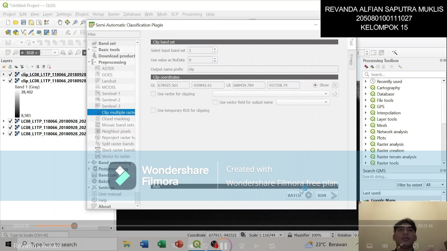This screenshot has height=251, width=447.
Task: Click the BATCH button
Action: tap(299, 196)
